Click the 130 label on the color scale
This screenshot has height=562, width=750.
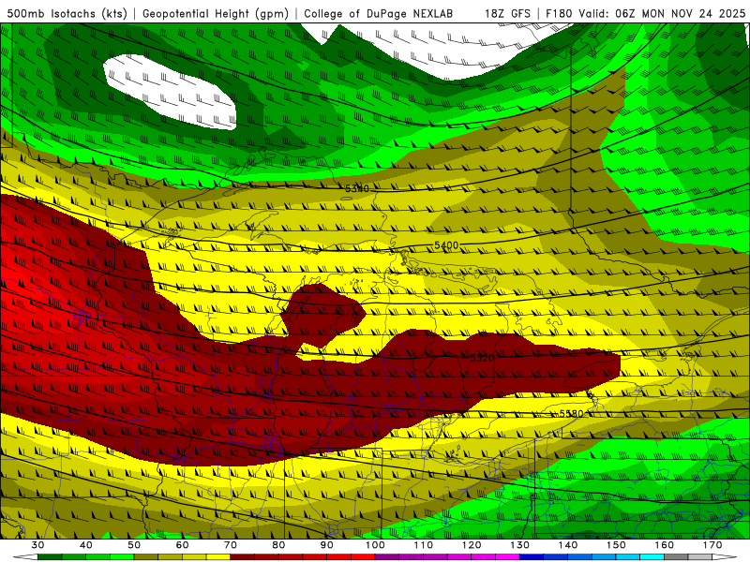point(520,545)
